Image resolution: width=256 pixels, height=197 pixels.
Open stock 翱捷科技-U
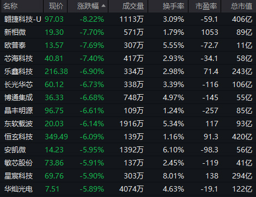(23, 19)
